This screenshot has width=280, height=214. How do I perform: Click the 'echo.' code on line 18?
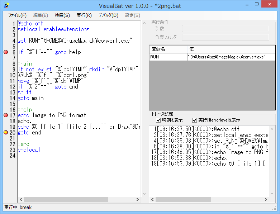point(25,121)
